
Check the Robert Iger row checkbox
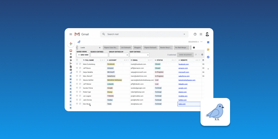(x=77, y=92)
